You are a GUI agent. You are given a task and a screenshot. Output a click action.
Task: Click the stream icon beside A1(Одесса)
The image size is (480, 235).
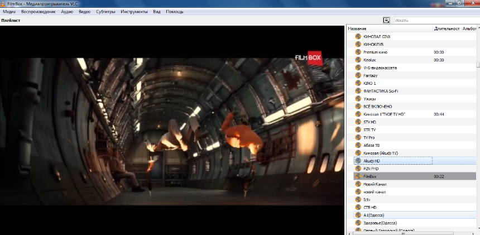pos(358,215)
